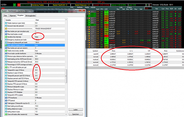
Task: Click the Highest= 0.00 green box
Action: [119, 5]
